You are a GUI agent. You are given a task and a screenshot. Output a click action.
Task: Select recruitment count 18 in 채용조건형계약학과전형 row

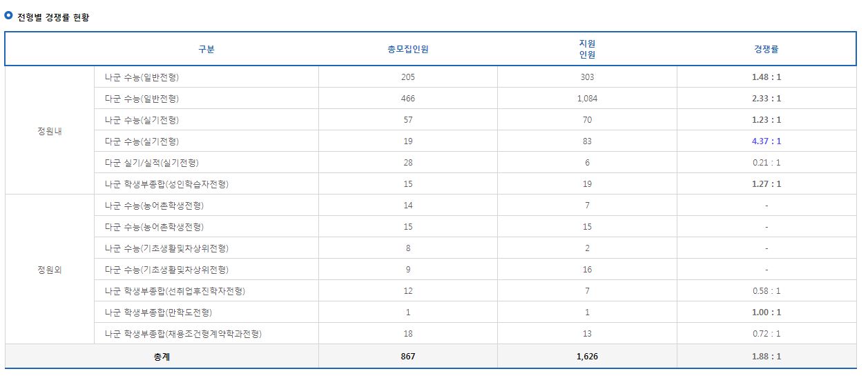click(x=408, y=334)
